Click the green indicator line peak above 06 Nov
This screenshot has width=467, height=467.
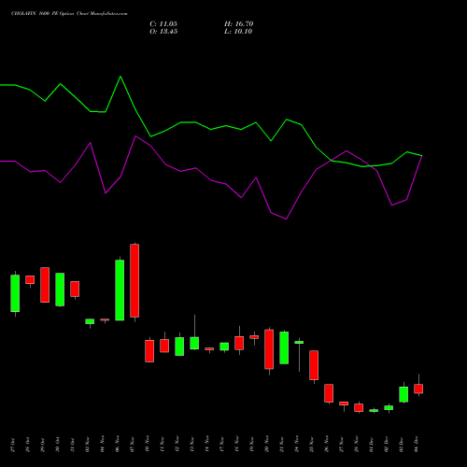click(x=120, y=77)
